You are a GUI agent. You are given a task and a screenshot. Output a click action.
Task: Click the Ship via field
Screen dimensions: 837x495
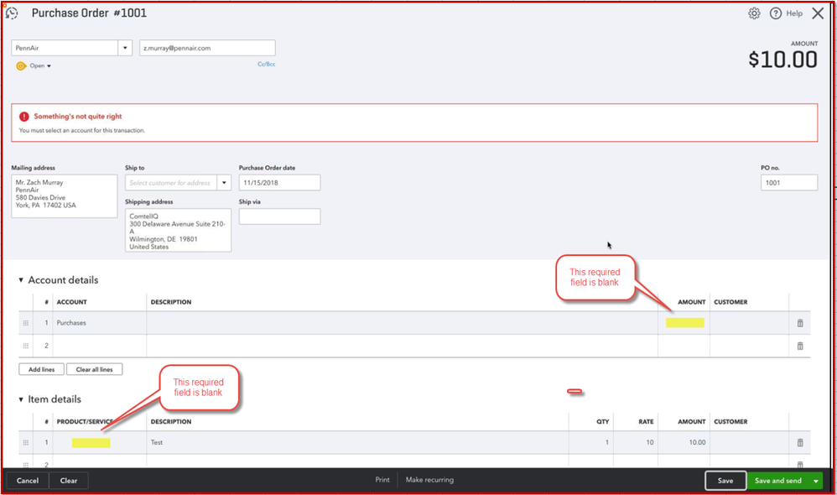point(280,216)
